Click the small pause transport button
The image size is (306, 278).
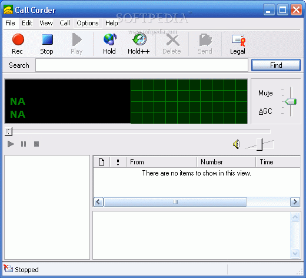point(24,144)
